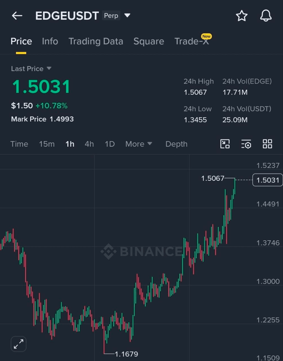Open chart indicator settings icon
The width and height of the screenshot is (283, 361).
tap(246, 144)
